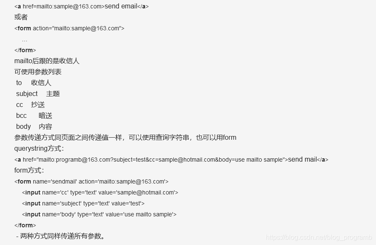Click the form name='sendmail' code line
The height and width of the screenshot is (245, 376).
click(x=91, y=182)
